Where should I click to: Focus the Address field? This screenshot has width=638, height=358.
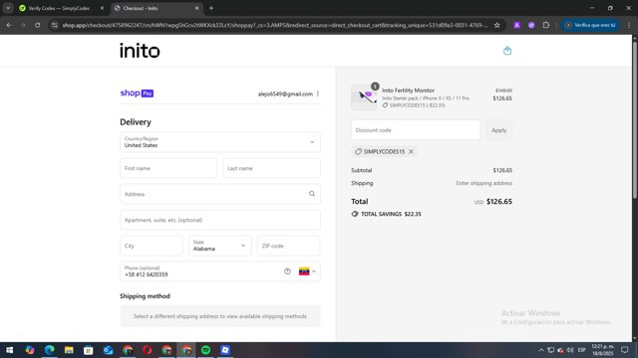point(220,194)
